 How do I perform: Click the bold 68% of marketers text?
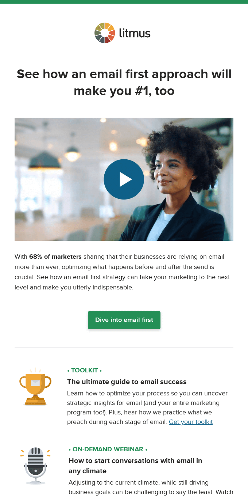click(x=55, y=257)
